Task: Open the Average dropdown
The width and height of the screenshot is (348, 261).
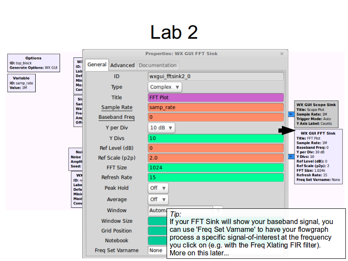Action: tap(158, 199)
